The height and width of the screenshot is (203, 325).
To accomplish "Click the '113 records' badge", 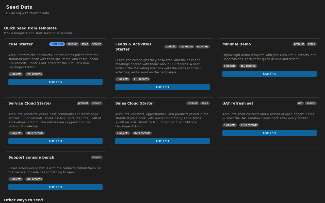I will tap(141, 79).
